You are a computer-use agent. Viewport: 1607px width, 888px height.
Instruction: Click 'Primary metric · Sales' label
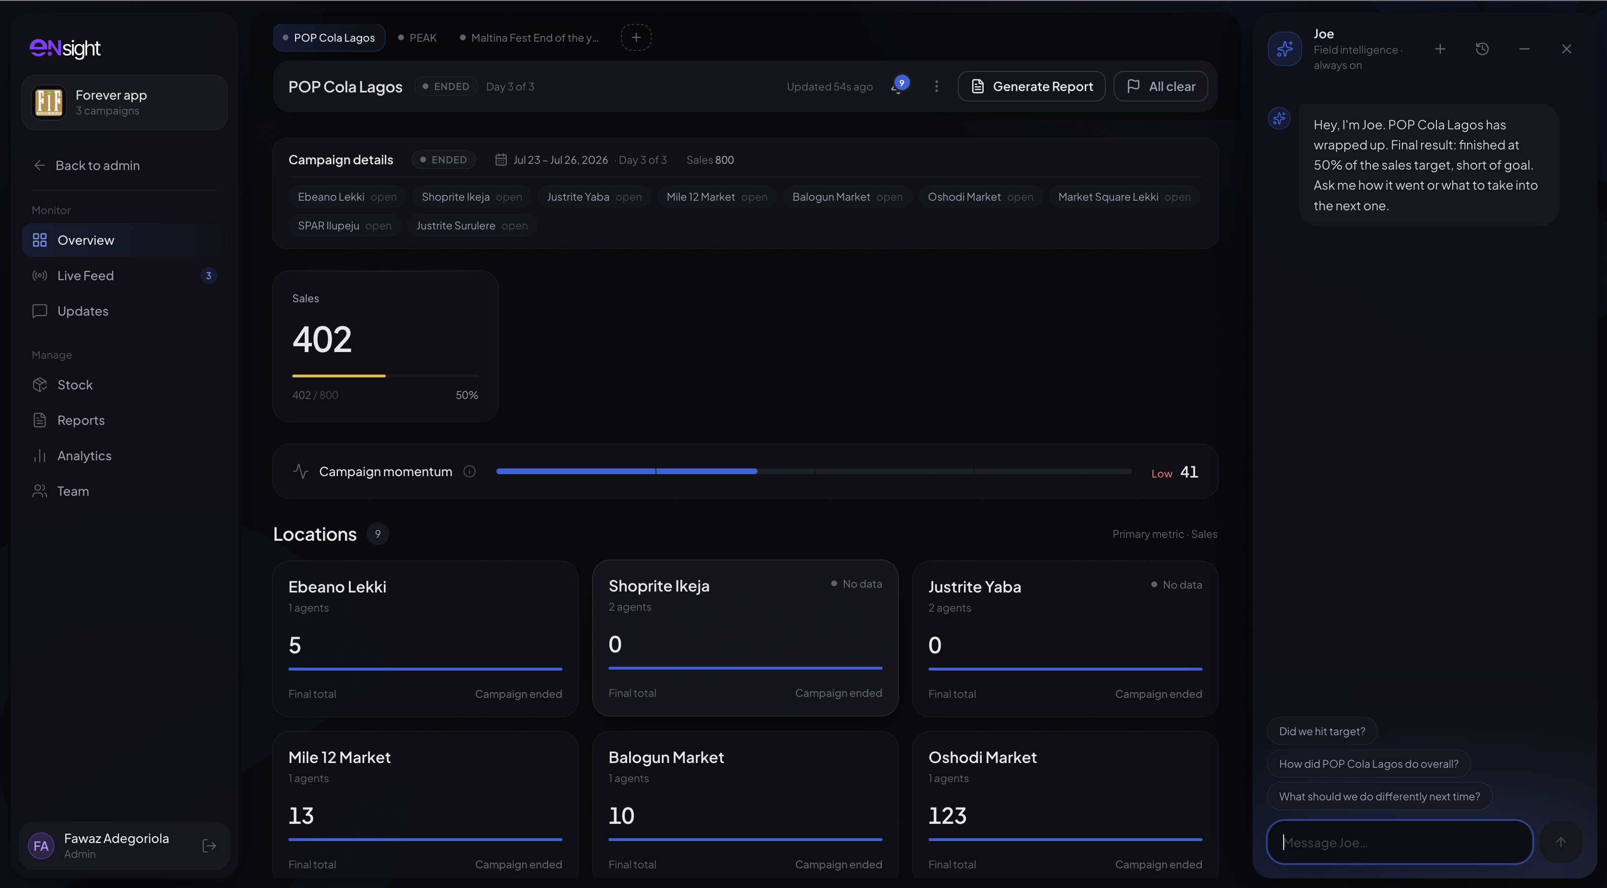tap(1165, 534)
